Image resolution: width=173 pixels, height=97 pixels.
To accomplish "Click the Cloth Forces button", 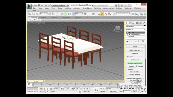I will tap(135, 54).
